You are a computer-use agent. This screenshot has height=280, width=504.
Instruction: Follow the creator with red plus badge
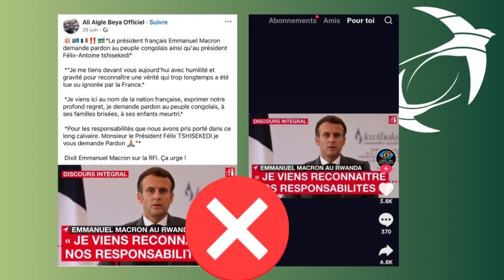[386, 169]
